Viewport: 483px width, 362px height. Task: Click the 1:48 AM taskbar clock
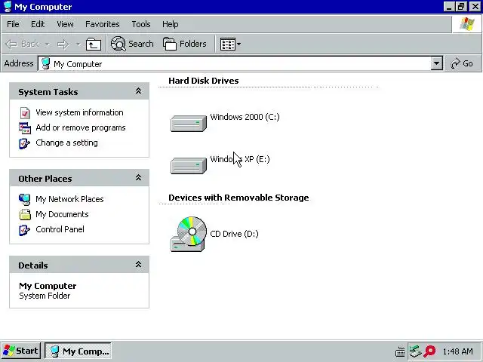tap(457, 351)
